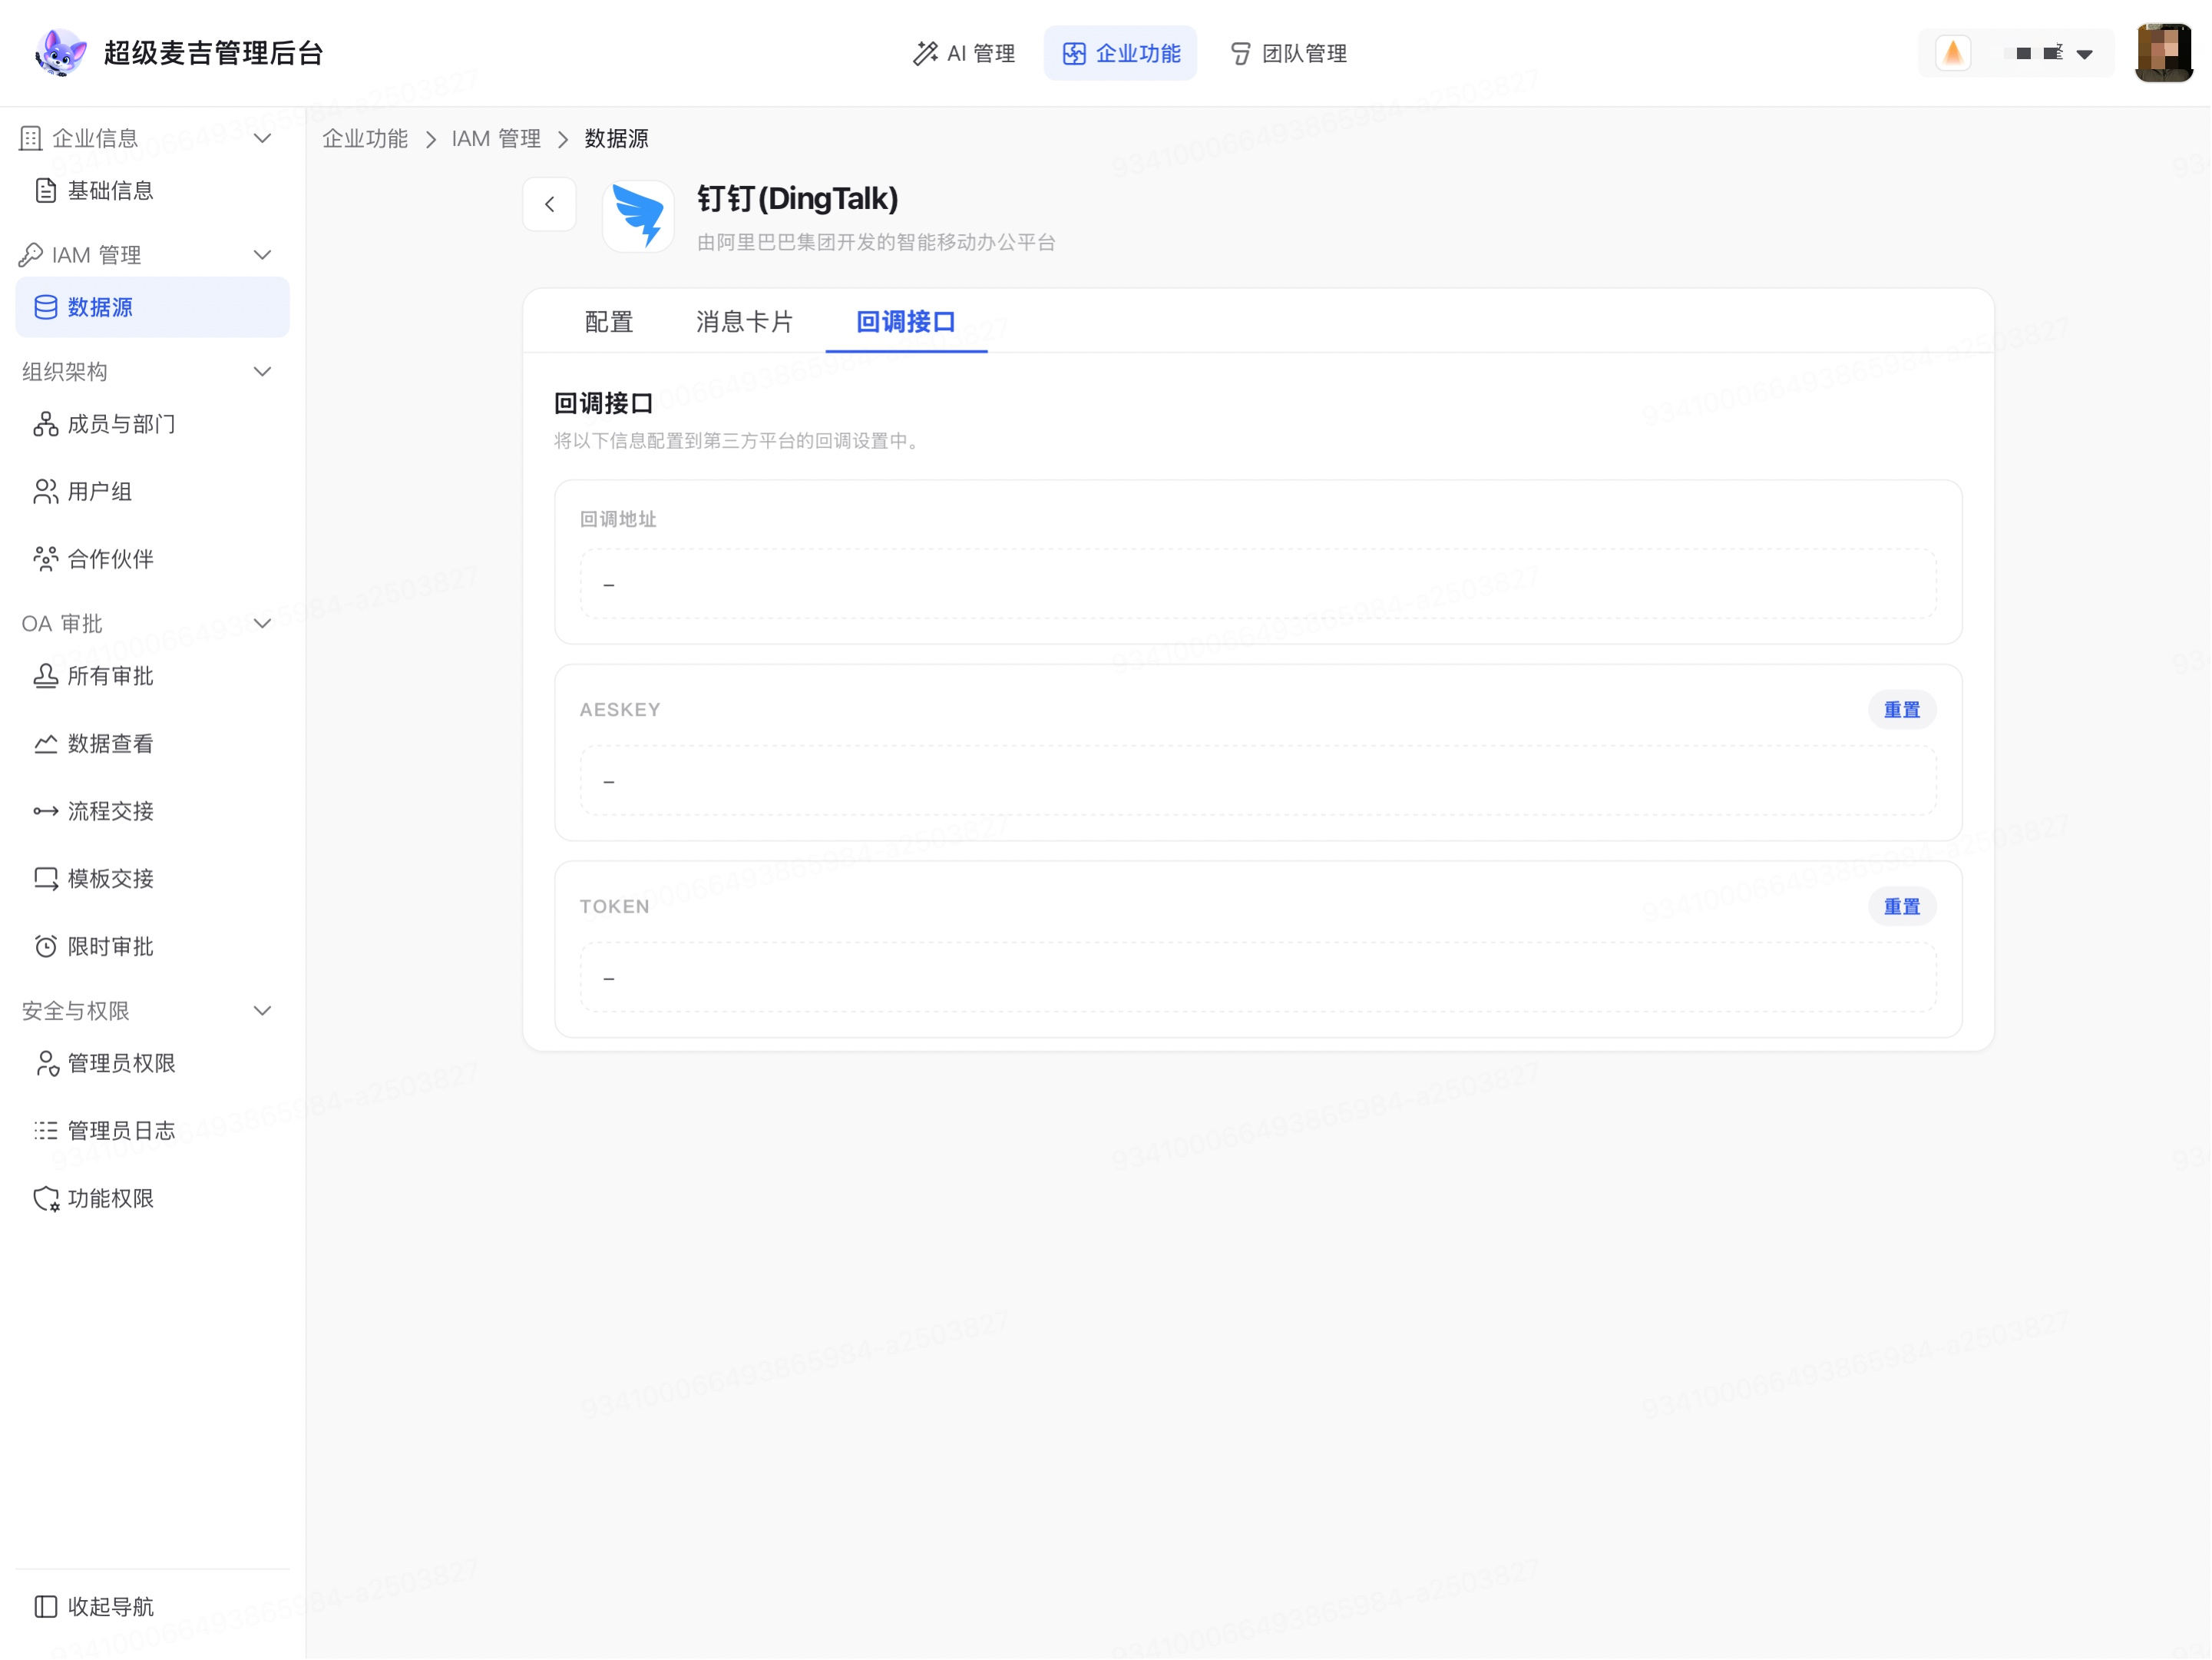
Task: Collapse the sidebar via 收起导航
Action: [94, 1607]
